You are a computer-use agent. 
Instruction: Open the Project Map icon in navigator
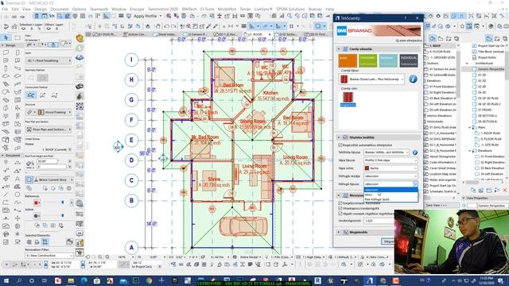pyautogui.click(x=433, y=38)
